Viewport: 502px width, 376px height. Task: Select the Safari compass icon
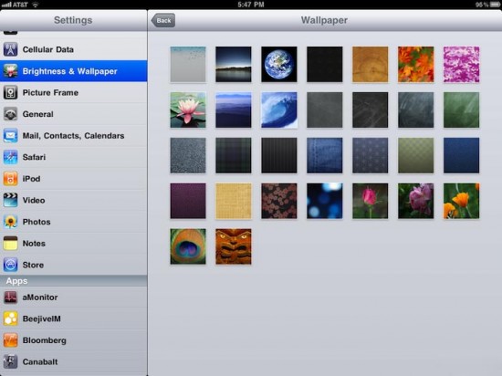click(x=10, y=157)
